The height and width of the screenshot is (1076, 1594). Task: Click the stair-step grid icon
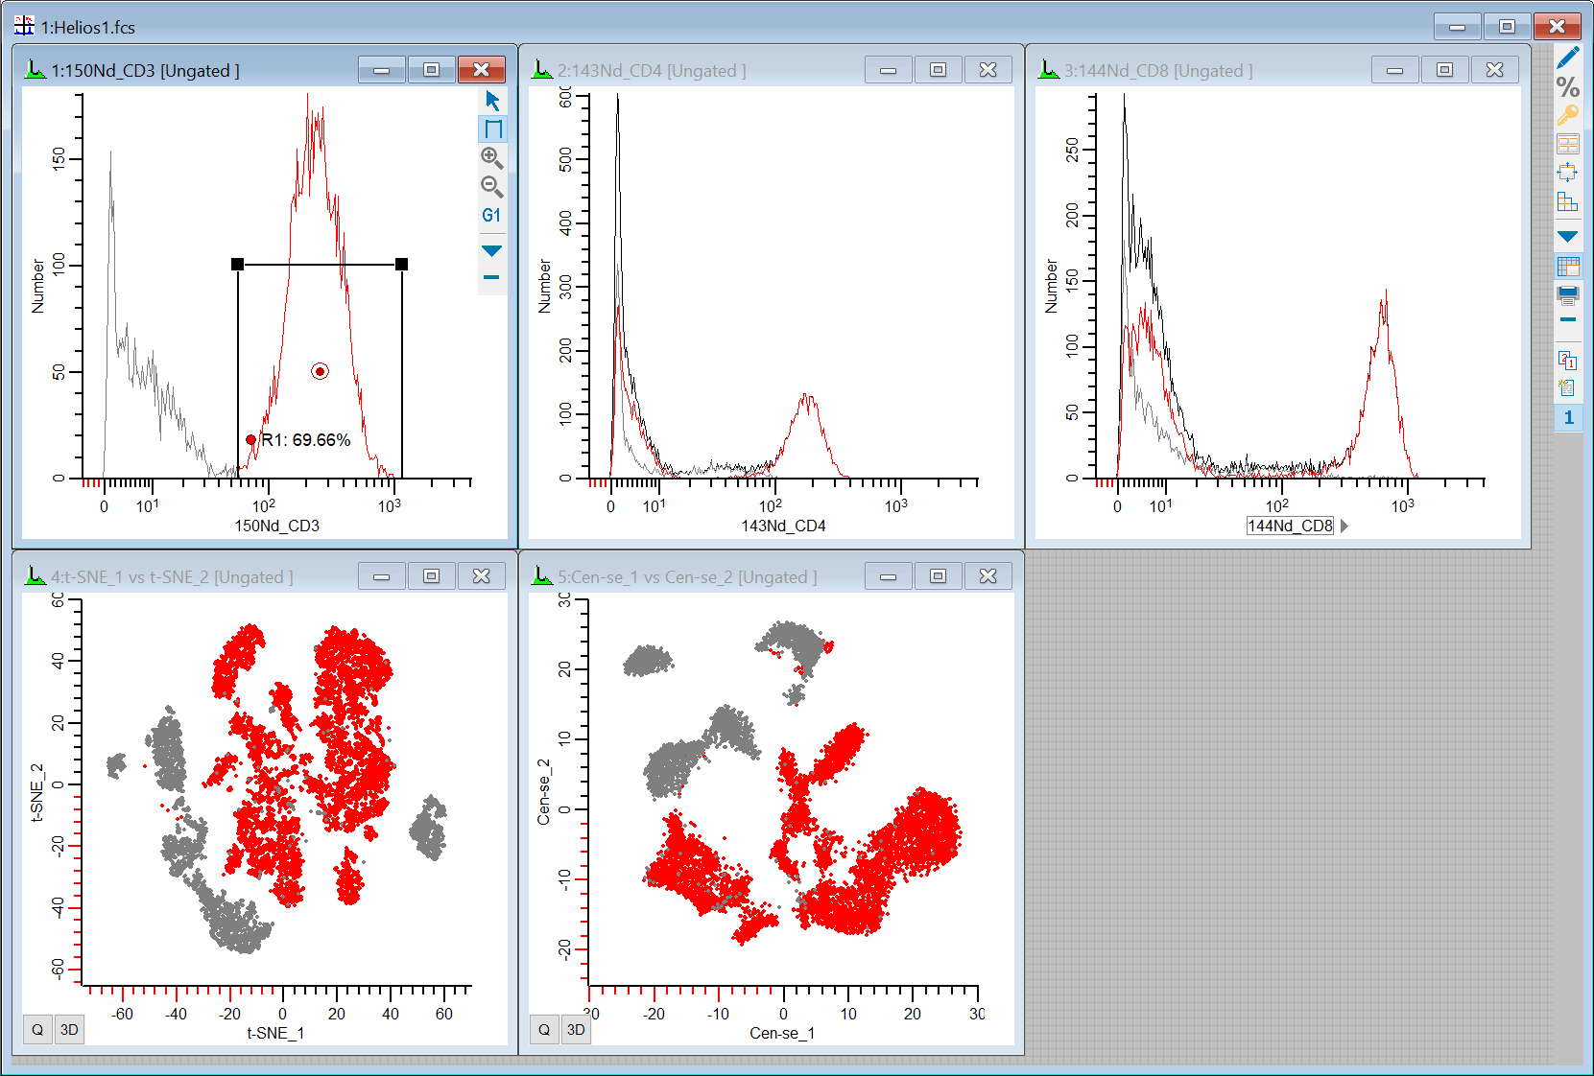pos(1567,201)
